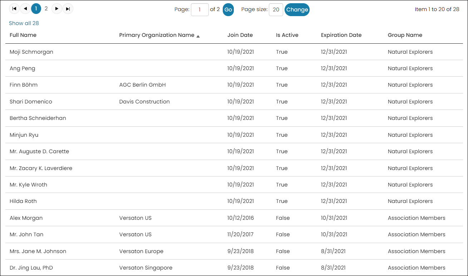This screenshot has width=468, height=276.
Task: Select the Moji Schmorgan row
Action: click(234, 52)
